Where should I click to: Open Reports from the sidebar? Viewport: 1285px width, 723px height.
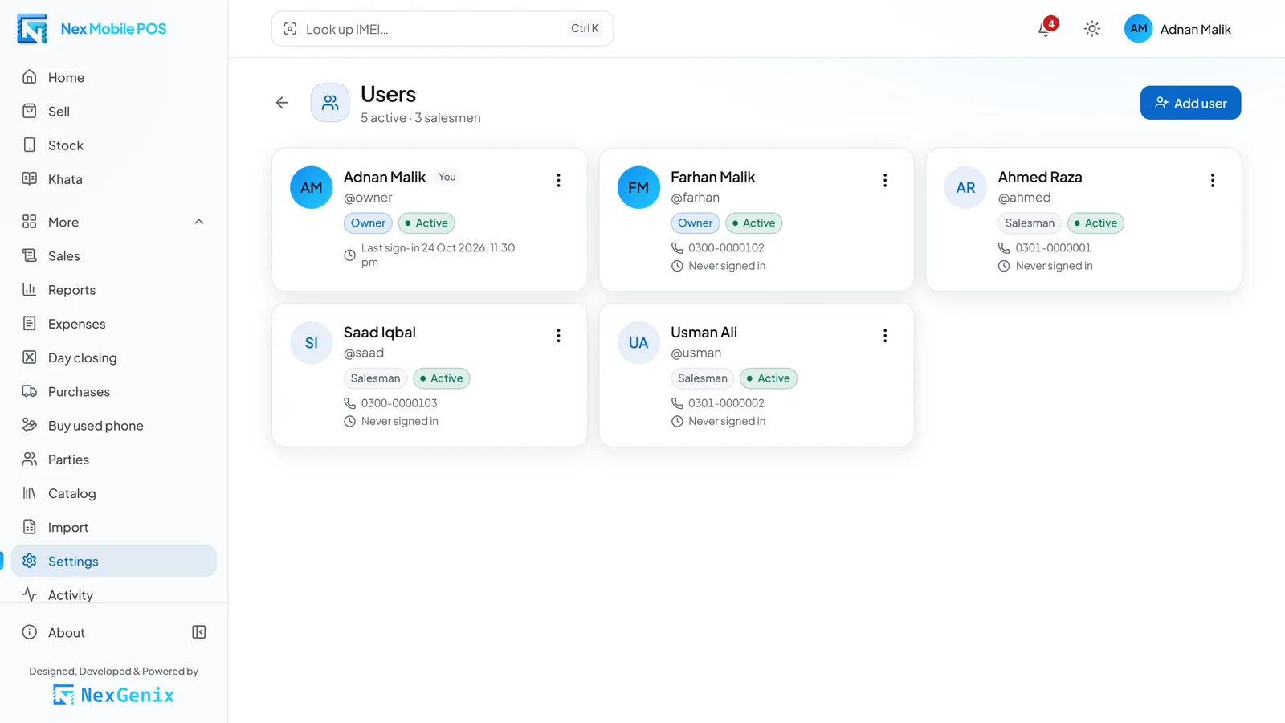[114, 290]
